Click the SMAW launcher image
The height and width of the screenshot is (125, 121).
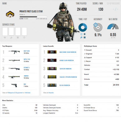(x=14, y=77)
